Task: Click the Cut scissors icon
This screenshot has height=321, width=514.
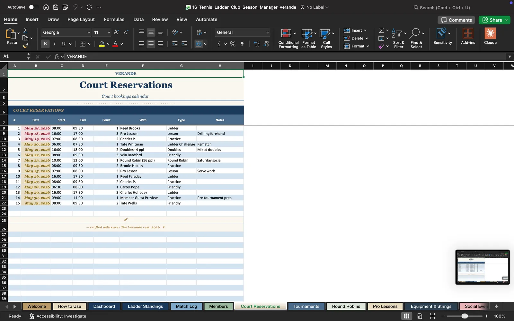Action: [25, 30]
